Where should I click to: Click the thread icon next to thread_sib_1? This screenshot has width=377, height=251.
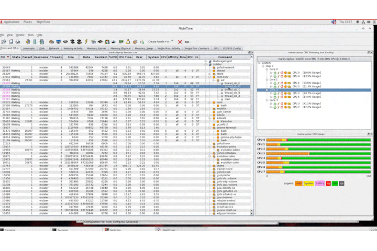pyautogui.click(x=221, y=82)
